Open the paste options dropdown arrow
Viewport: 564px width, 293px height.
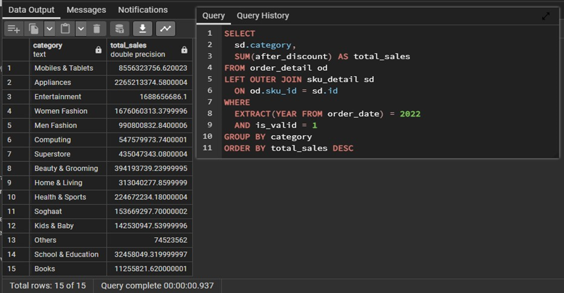click(81, 29)
